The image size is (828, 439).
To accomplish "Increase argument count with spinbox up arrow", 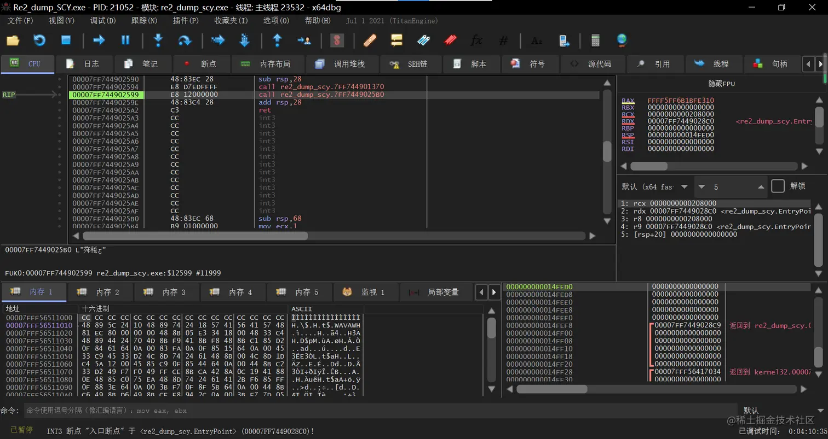I will pyautogui.click(x=761, y=187).
